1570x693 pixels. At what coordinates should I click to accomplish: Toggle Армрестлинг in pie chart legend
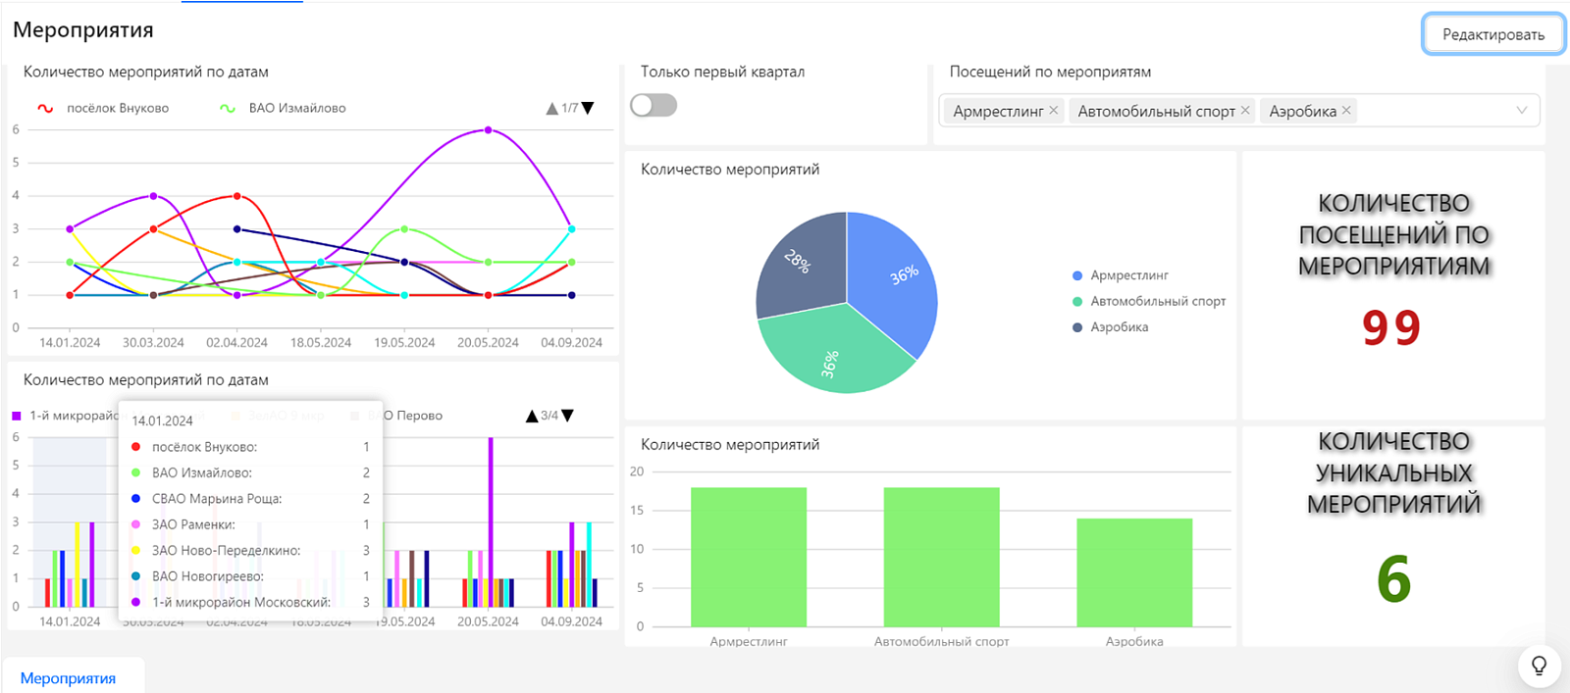pos(1120,275)
